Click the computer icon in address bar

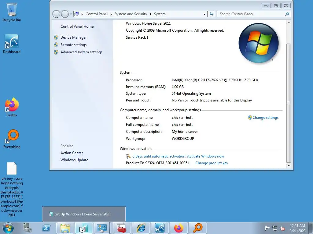coord(77,14)
